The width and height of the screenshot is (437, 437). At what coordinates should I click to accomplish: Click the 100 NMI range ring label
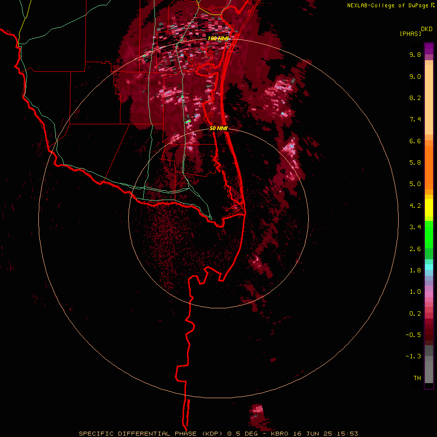218,38
